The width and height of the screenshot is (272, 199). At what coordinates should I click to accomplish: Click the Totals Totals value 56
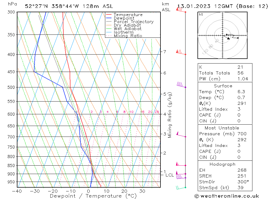[241, 73]
